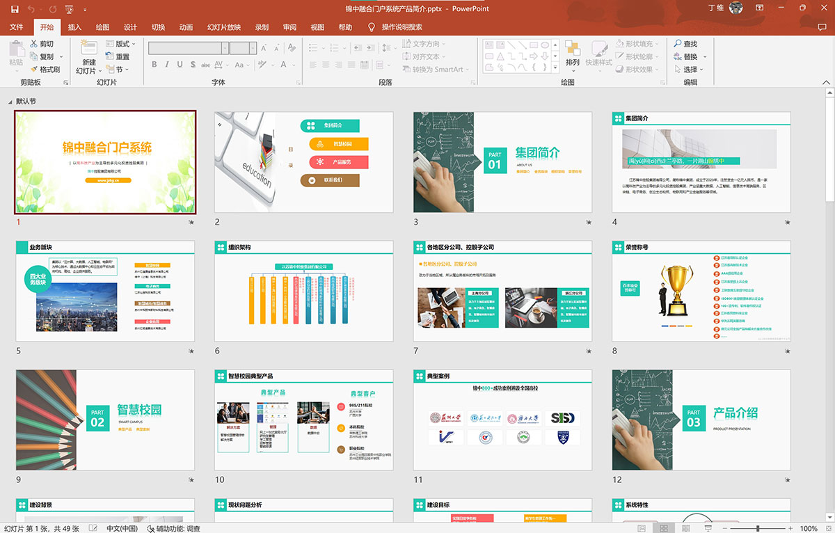Toggle Underline formatting
The image size is (835, 533).
(x=180, y=65)
